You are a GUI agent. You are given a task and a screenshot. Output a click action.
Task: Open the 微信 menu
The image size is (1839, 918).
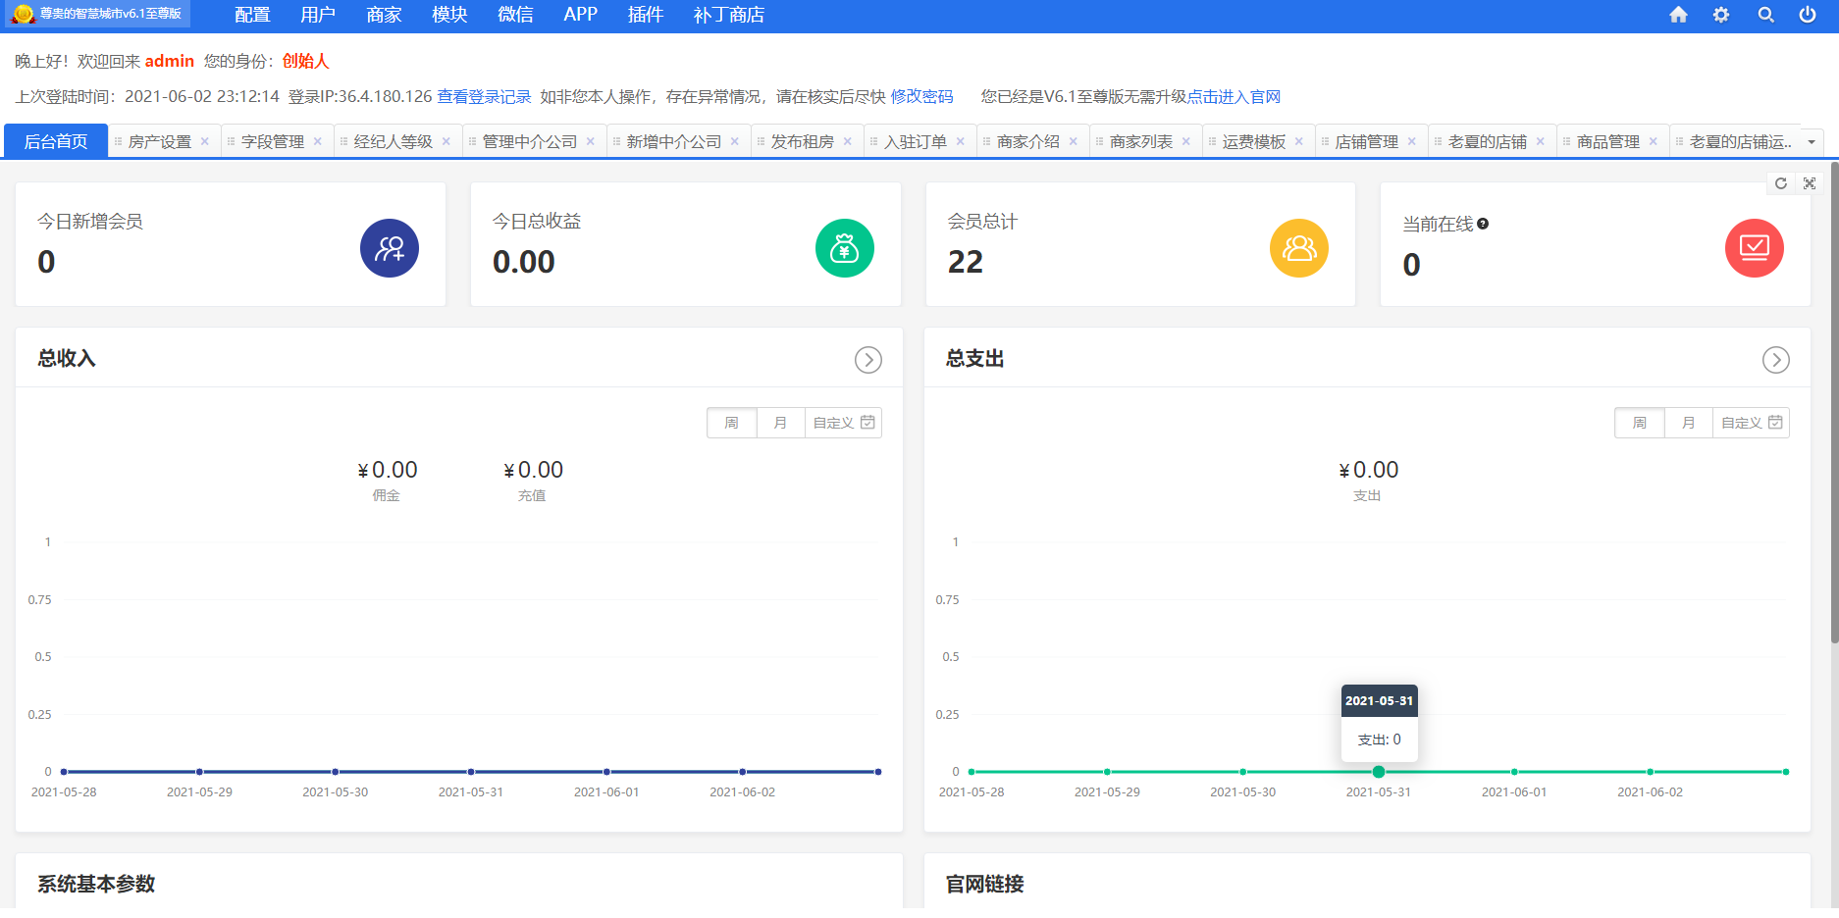515,15
